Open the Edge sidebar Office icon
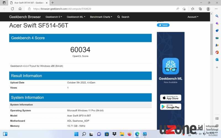This screenshot has height=138, width=221. pos(217,52)
